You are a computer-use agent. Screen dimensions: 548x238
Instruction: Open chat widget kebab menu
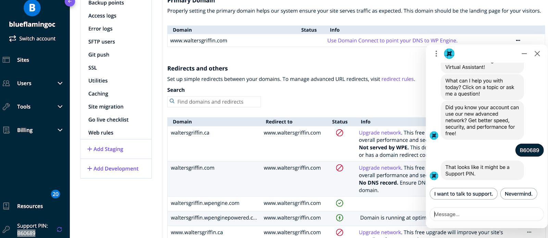(x=436, y=53)
